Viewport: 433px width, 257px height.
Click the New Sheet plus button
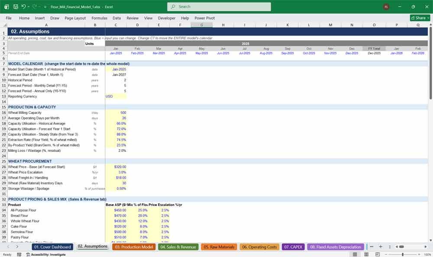381,247
